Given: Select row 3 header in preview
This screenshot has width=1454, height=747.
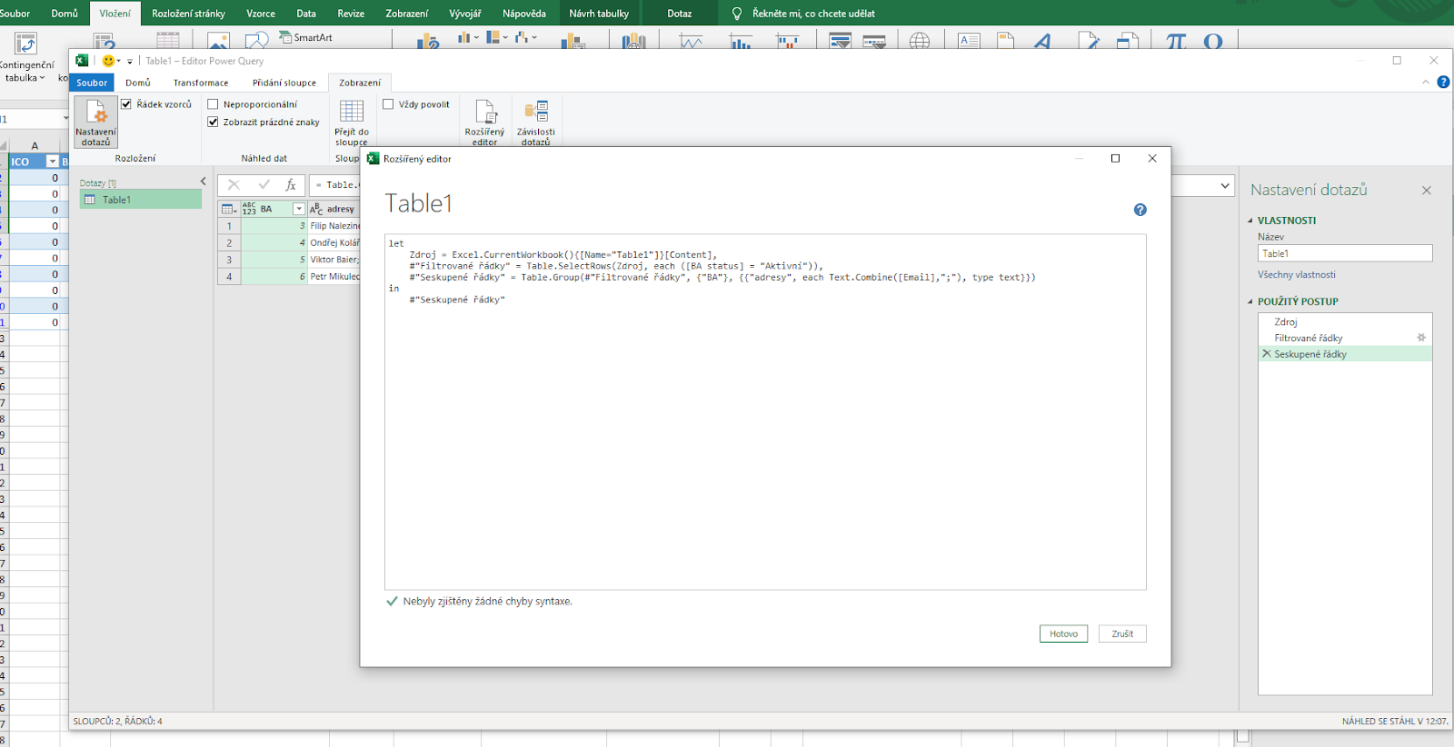Looking at the screenshot, I should point(229,260).
